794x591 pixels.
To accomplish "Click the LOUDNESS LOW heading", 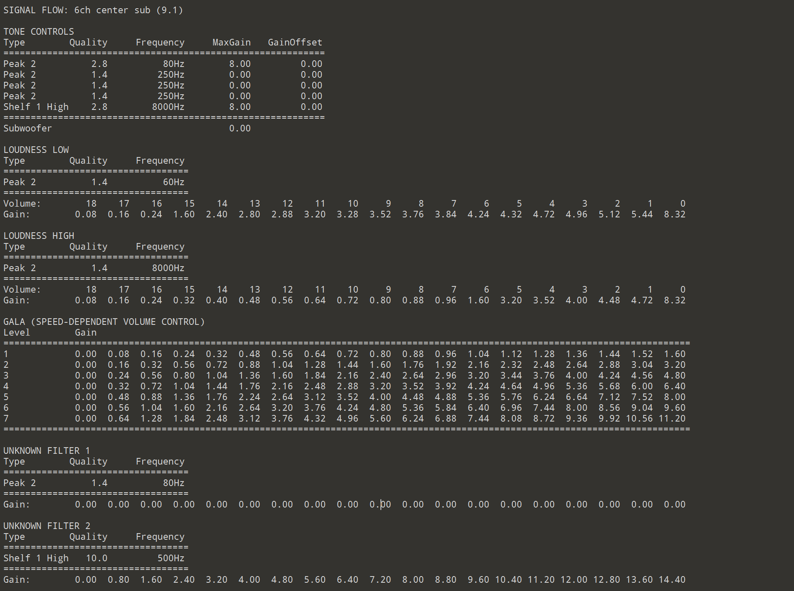I will (36, 150).
